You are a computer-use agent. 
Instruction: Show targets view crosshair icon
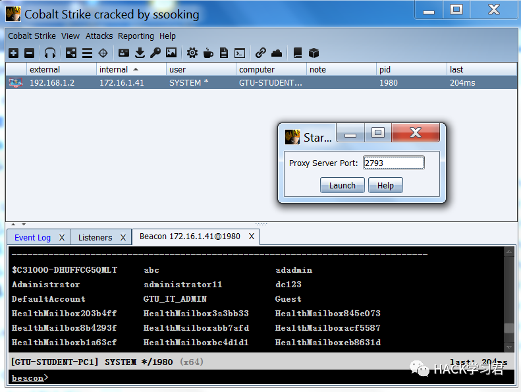103,53
